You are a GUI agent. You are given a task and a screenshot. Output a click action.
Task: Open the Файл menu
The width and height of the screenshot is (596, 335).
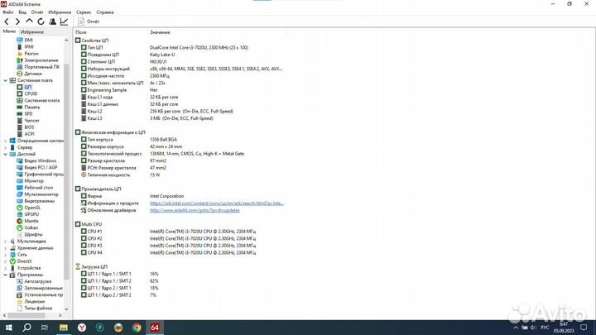[x=8, y=12]
